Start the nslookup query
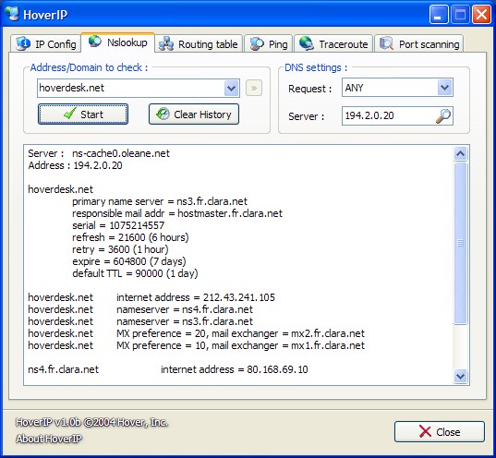Viewport: 496px width, 458px height. tap(83, 114)
